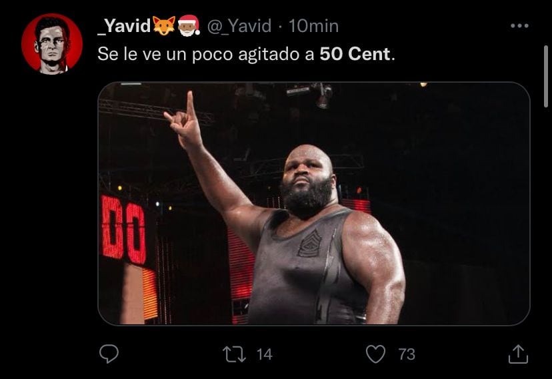Image resolution: width=552 pixels, height=379 pixels.
Task: Retweet the post using the arrows icon
Action: 235,354
